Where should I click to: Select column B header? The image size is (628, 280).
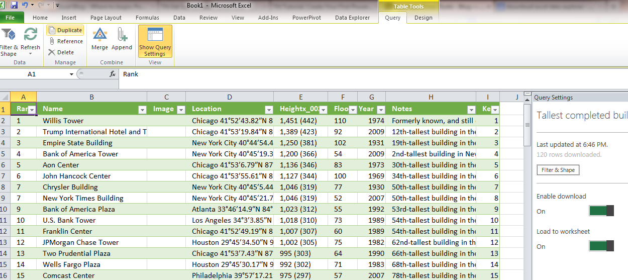point(91,97)
